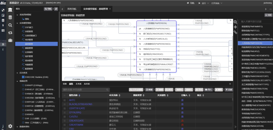Select the 主关系 tab in the bottom panel
Viewport: 273px width, 130px height.
[x=78, y=84]
